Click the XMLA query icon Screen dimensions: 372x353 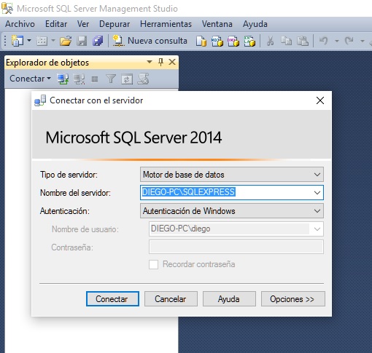(249, 41)
